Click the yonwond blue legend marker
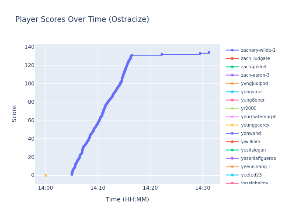Screen dimensions: 306x219 (x=232, y=134)
